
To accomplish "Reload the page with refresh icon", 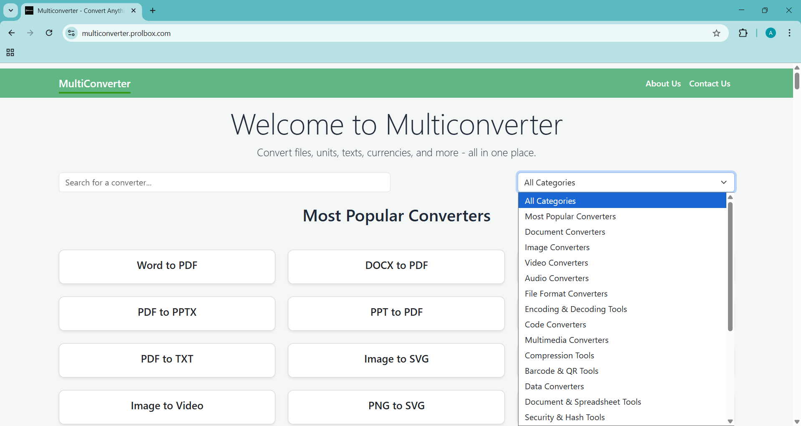I will [x=49, y=33].
